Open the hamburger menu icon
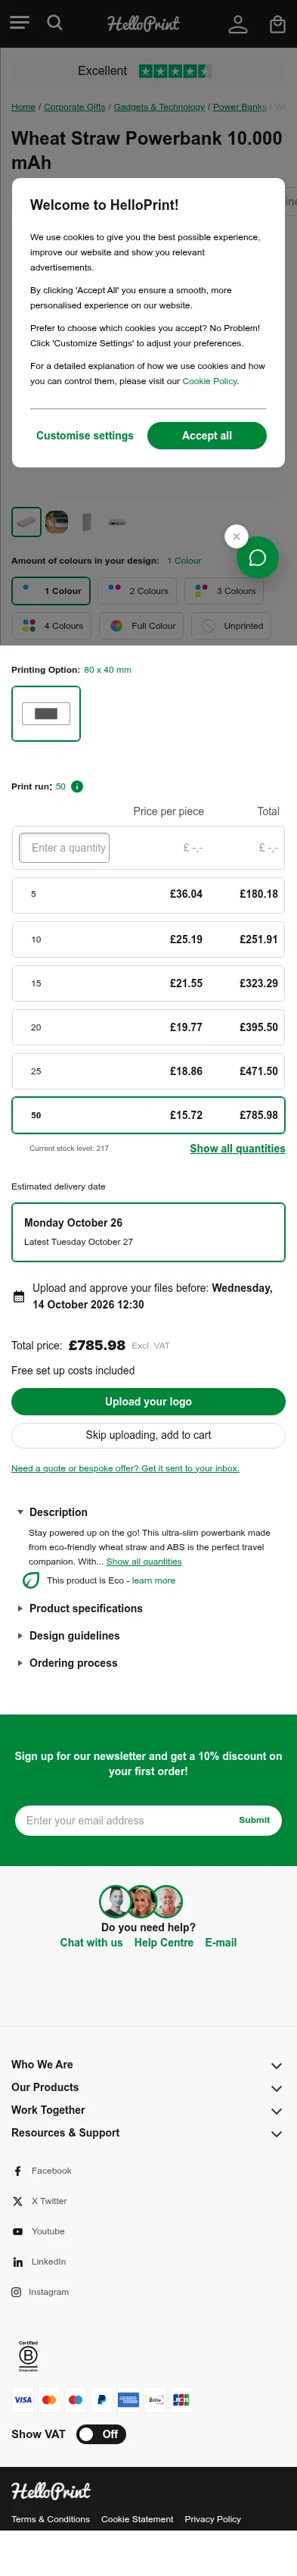Viewport: 297px width, 2576px height. click(19, 23)
